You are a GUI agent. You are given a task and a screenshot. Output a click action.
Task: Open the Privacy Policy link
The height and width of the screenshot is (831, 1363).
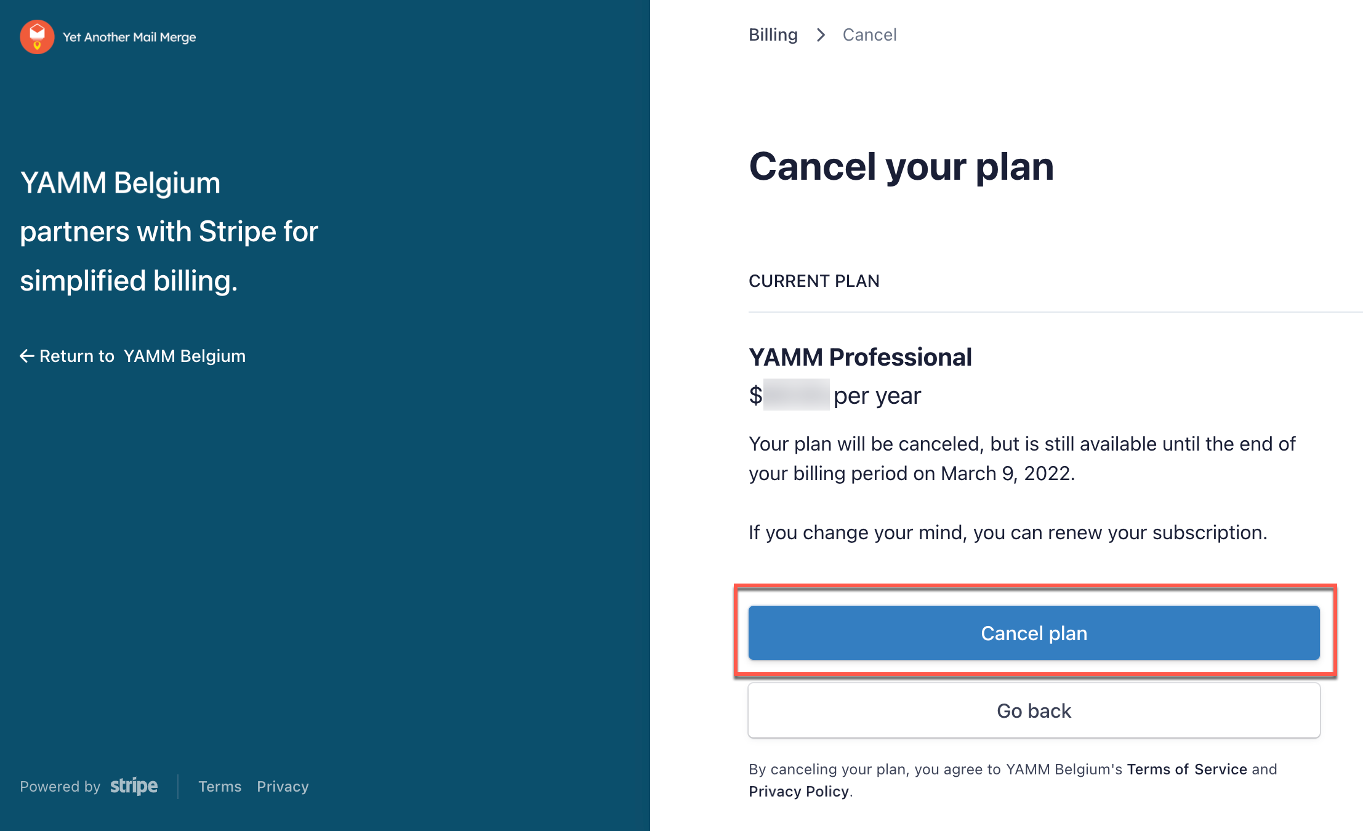click(x=798, y=792)
